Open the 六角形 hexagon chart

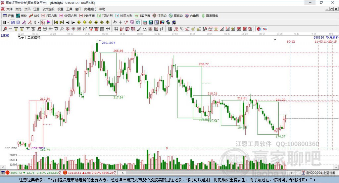coord(192,16)
